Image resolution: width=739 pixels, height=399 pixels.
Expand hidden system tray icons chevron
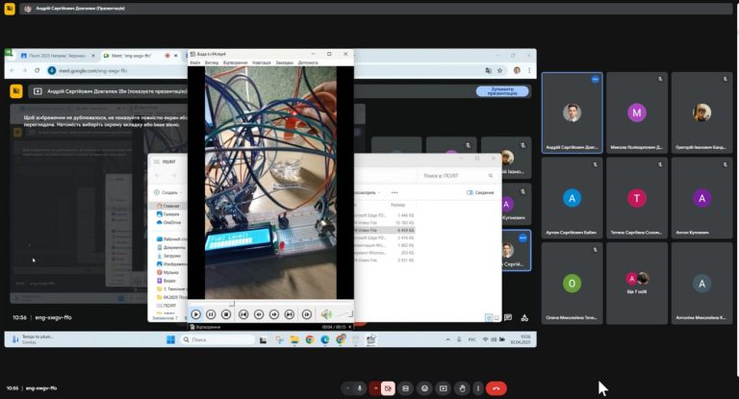[x=447, y=339]
